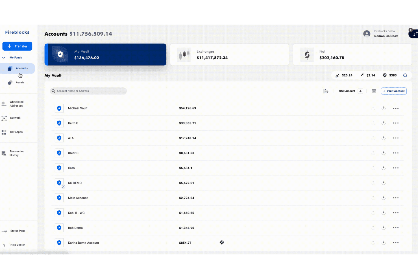418x279 pixels.
Task: Click the staking icon beside Karina Demo balance
Action: point(222,243)
